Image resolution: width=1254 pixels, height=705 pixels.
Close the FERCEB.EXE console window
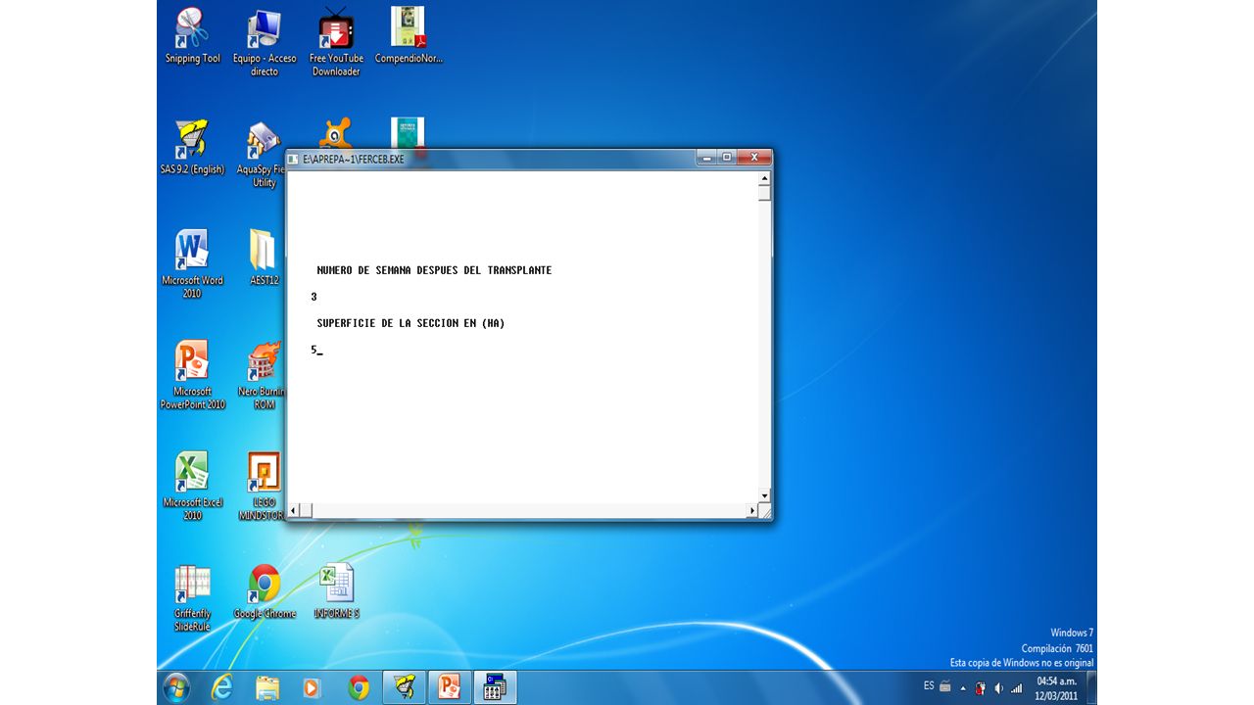click(753, 157)
